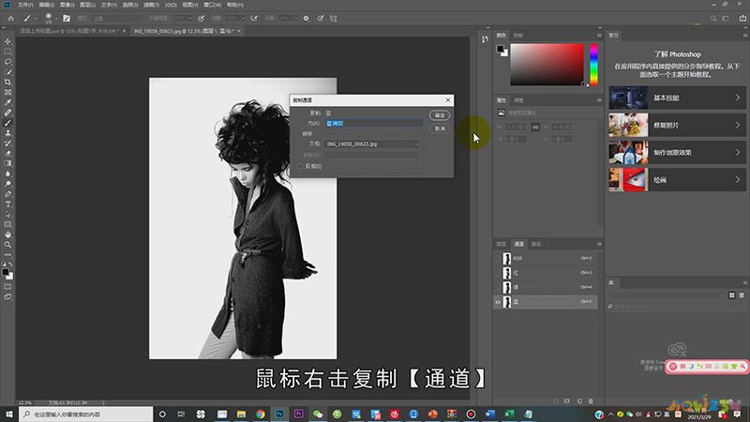Screen dimensions: 750x422
Task: Expand the Basic Skills tutorial chevron
Action: (738, 98)
